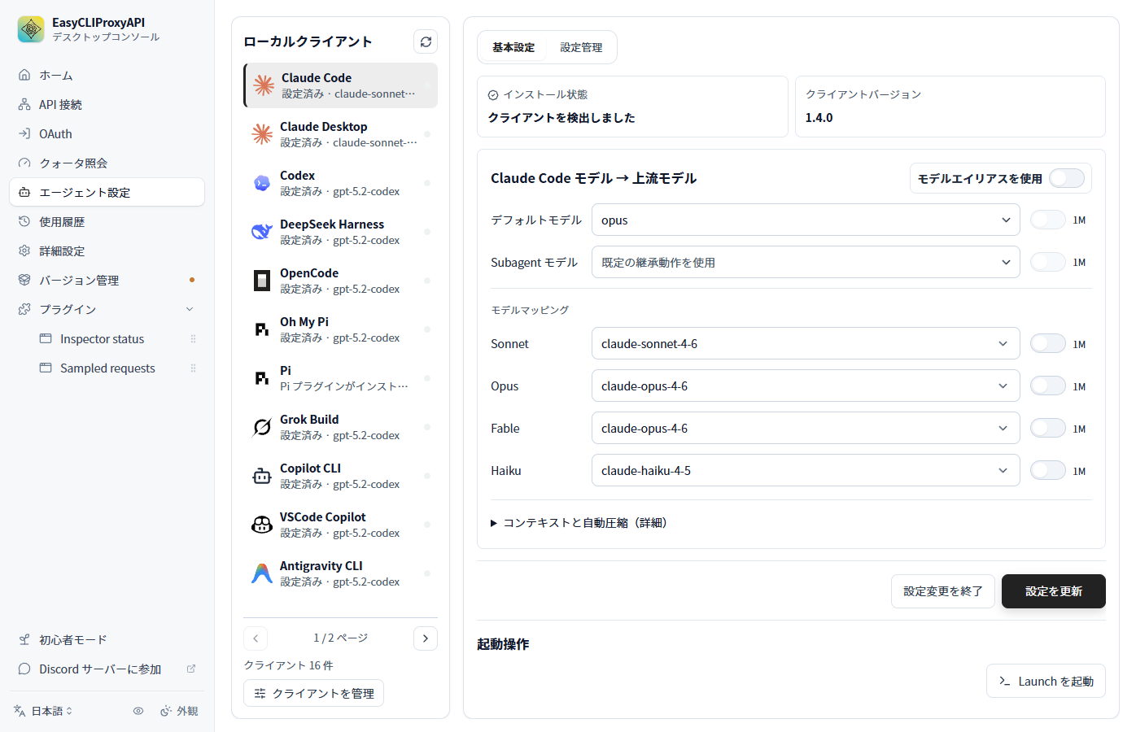Collapse the プラグイン sidebar group
The height and width of the screenshot is (732, 1136).
pyautogui.click(x=107, y=309)
